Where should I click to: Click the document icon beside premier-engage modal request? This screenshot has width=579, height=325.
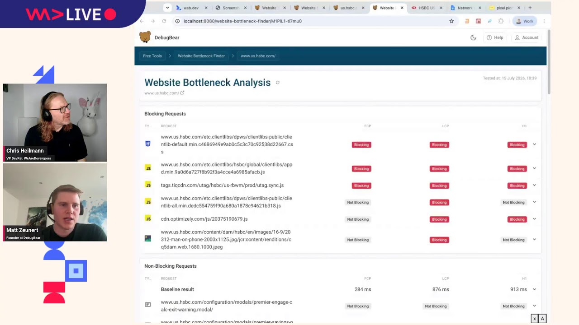tap(148, 305)
